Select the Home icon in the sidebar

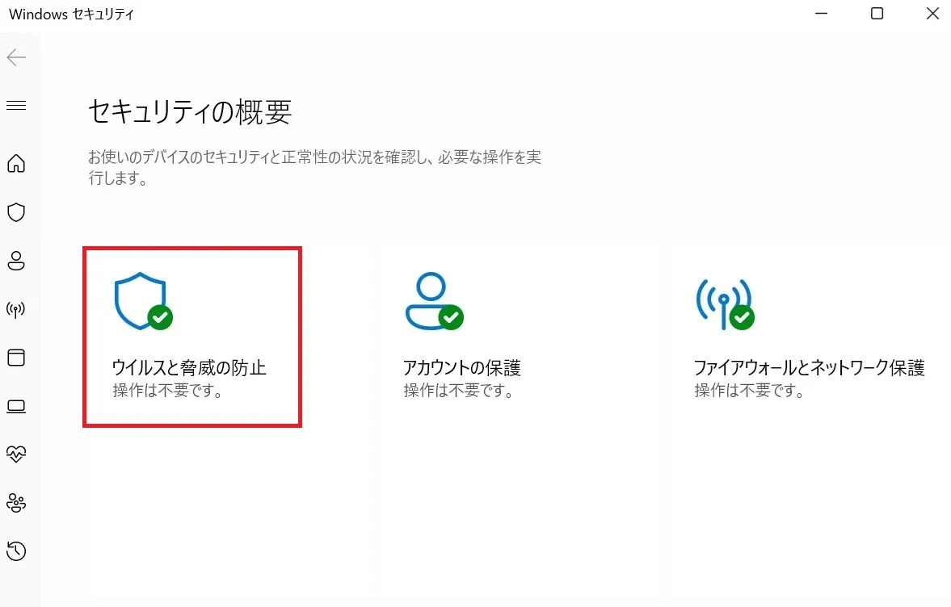[x=16, y=164]
